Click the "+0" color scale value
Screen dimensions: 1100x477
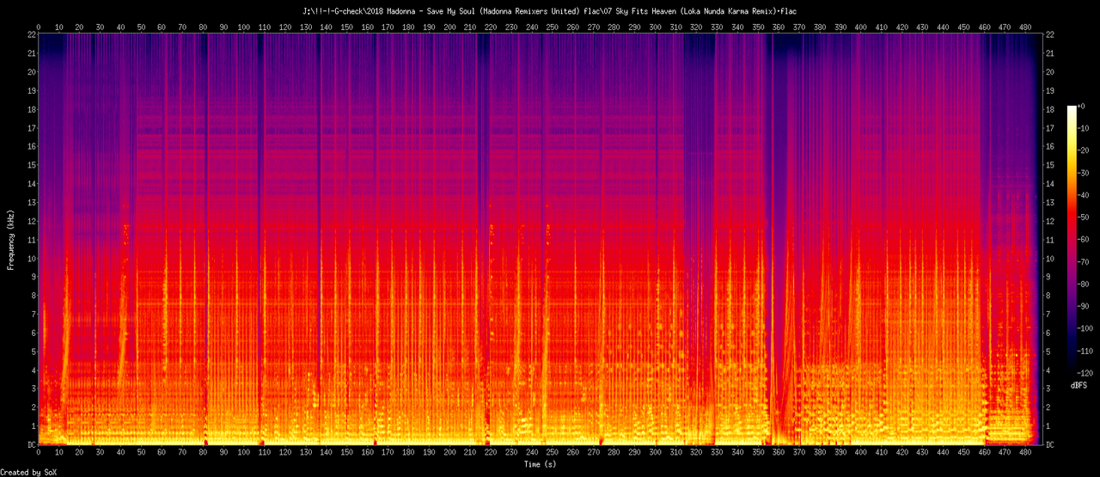point(1084,106)
